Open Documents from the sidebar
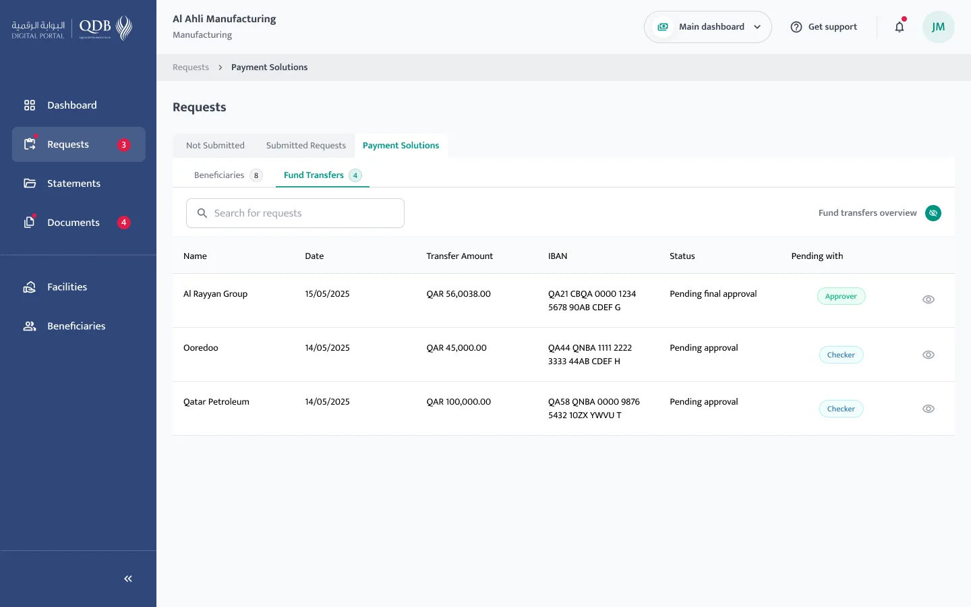This screenshot has width=971, height=607. (x=78, y=223)
